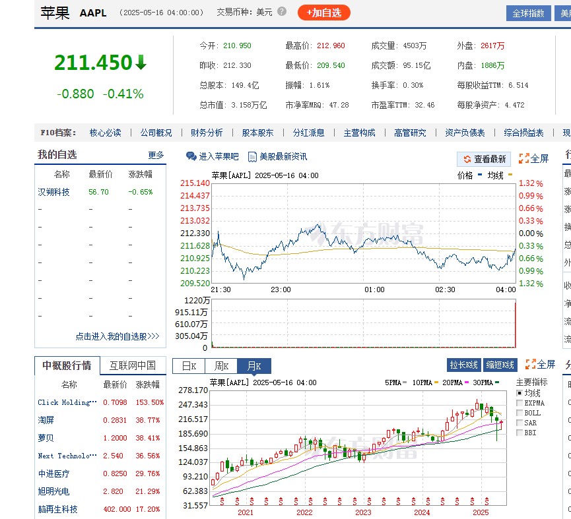Open 中进医疗 stock link
Viewport: 571px width, 519px height.
[53, 473]
